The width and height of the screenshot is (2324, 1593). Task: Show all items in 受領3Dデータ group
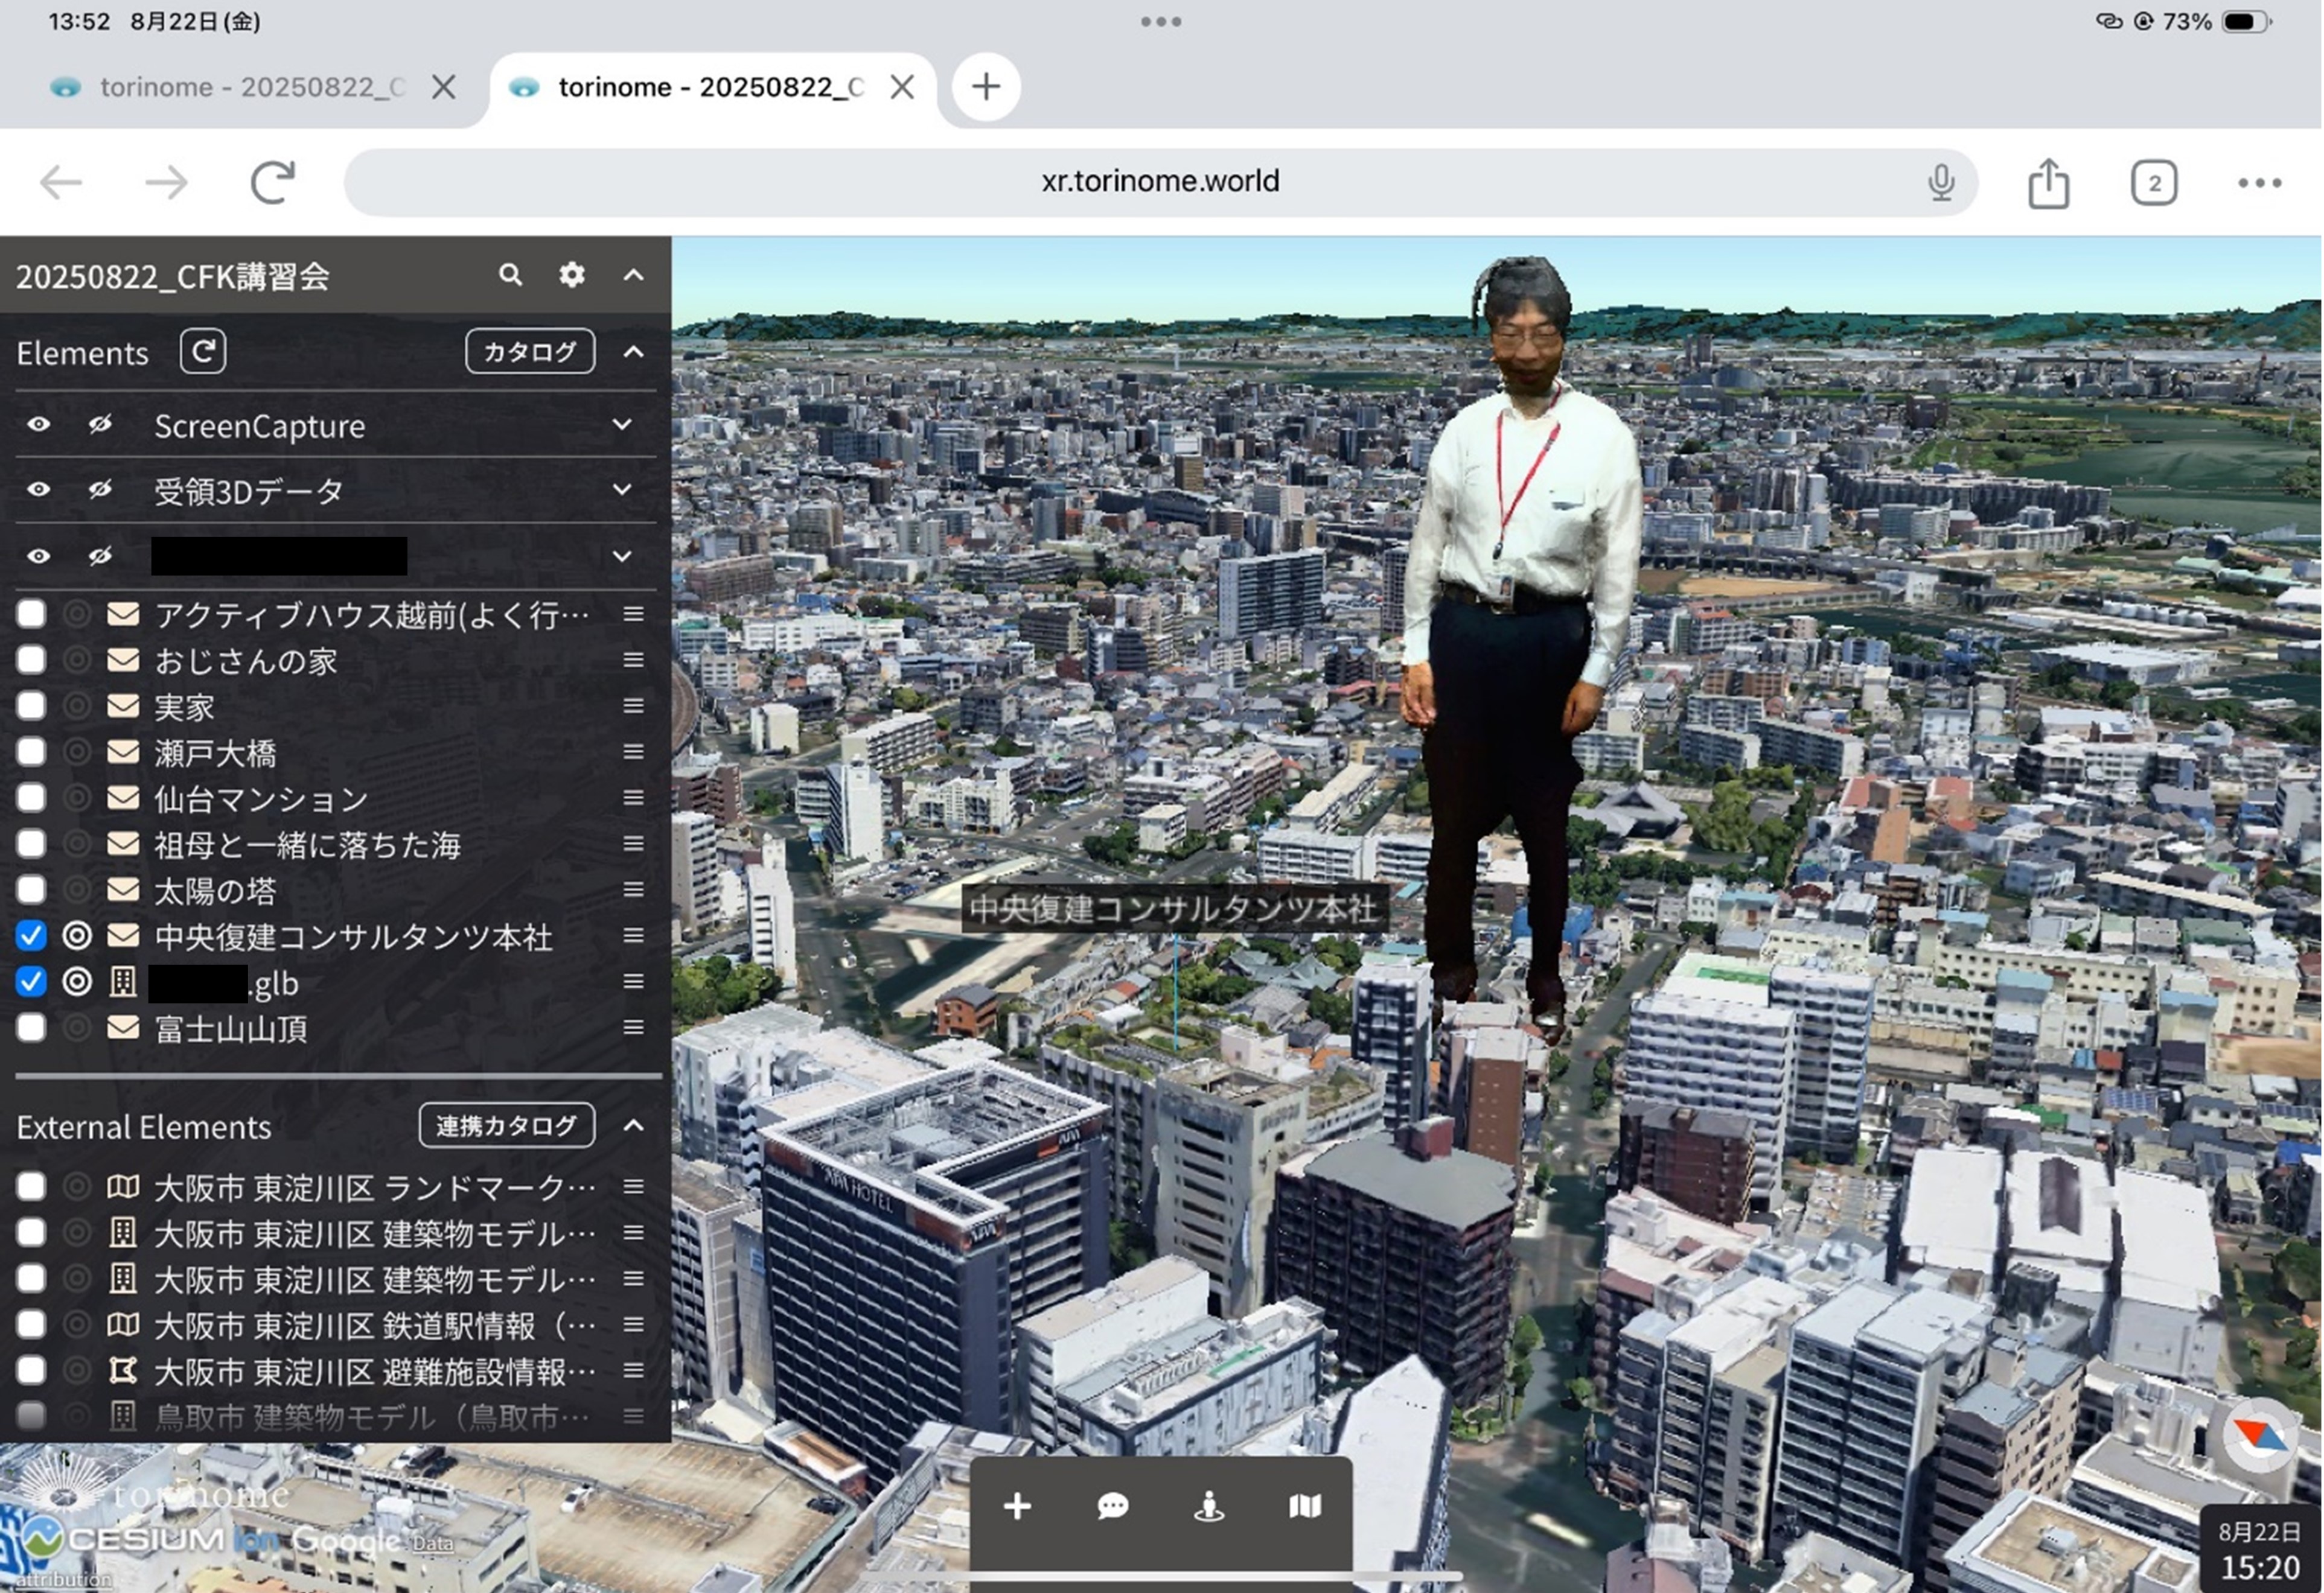point(38,490)
